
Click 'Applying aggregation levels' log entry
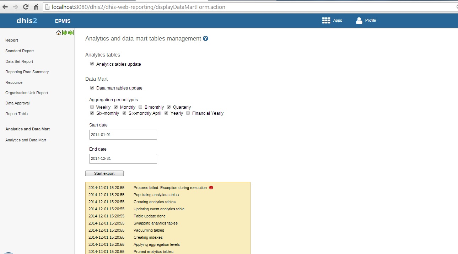[157, 244]
